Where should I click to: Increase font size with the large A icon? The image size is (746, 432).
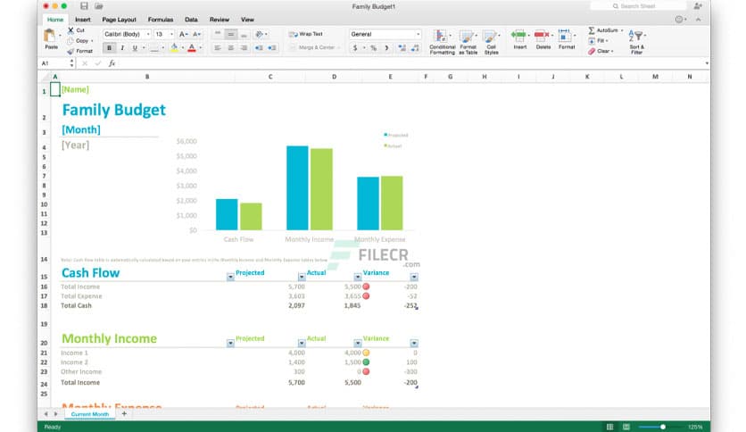click(x=182, y=34)
